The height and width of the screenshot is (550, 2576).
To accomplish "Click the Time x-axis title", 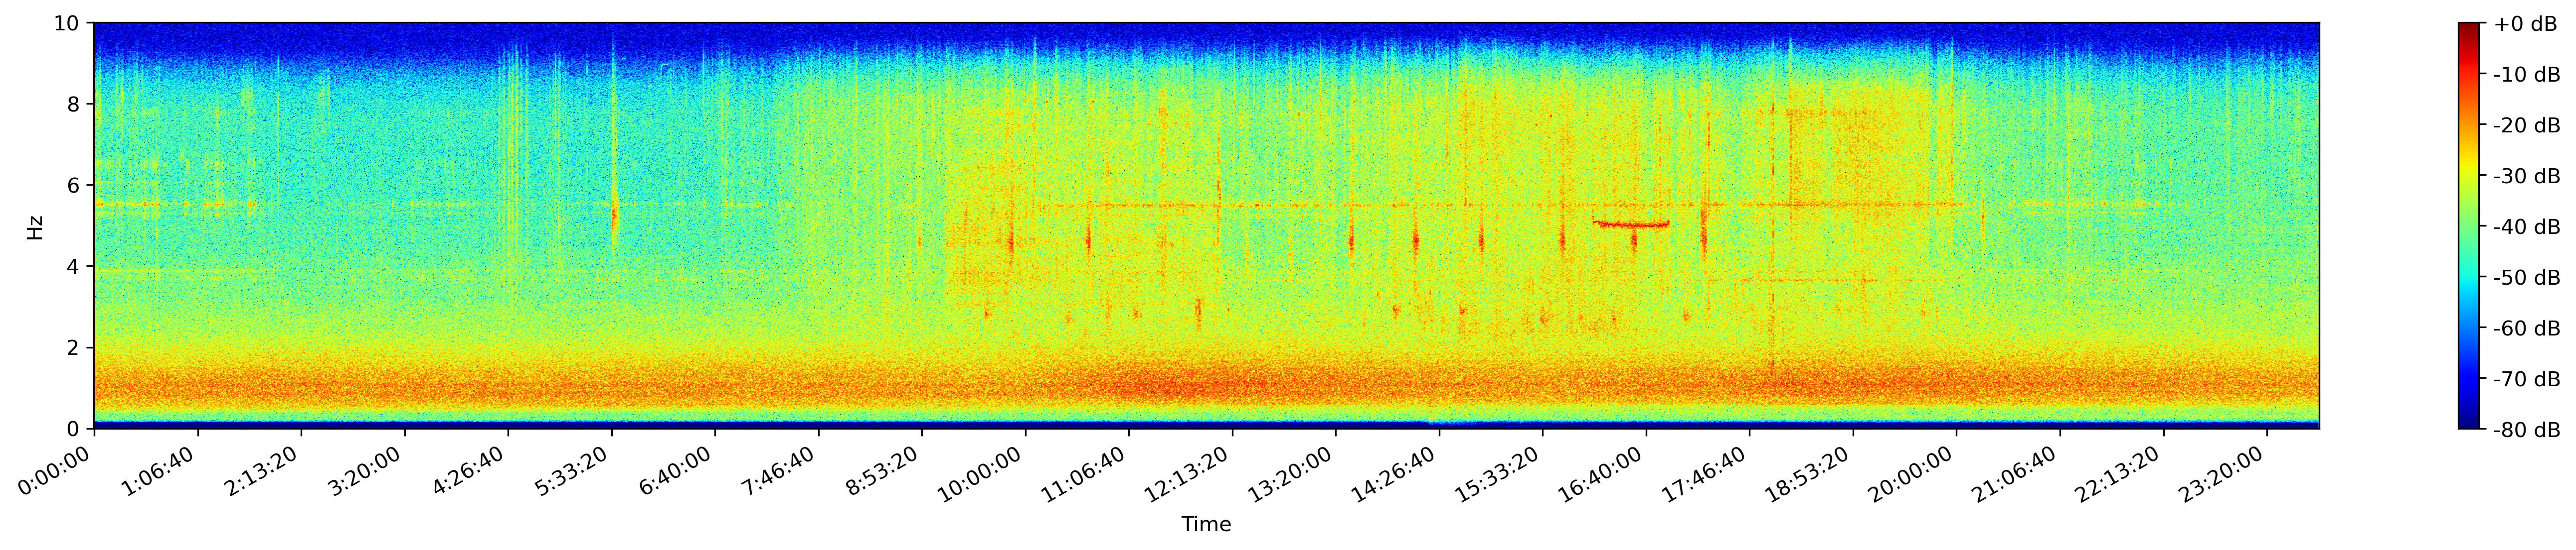I will point(1206,525).
